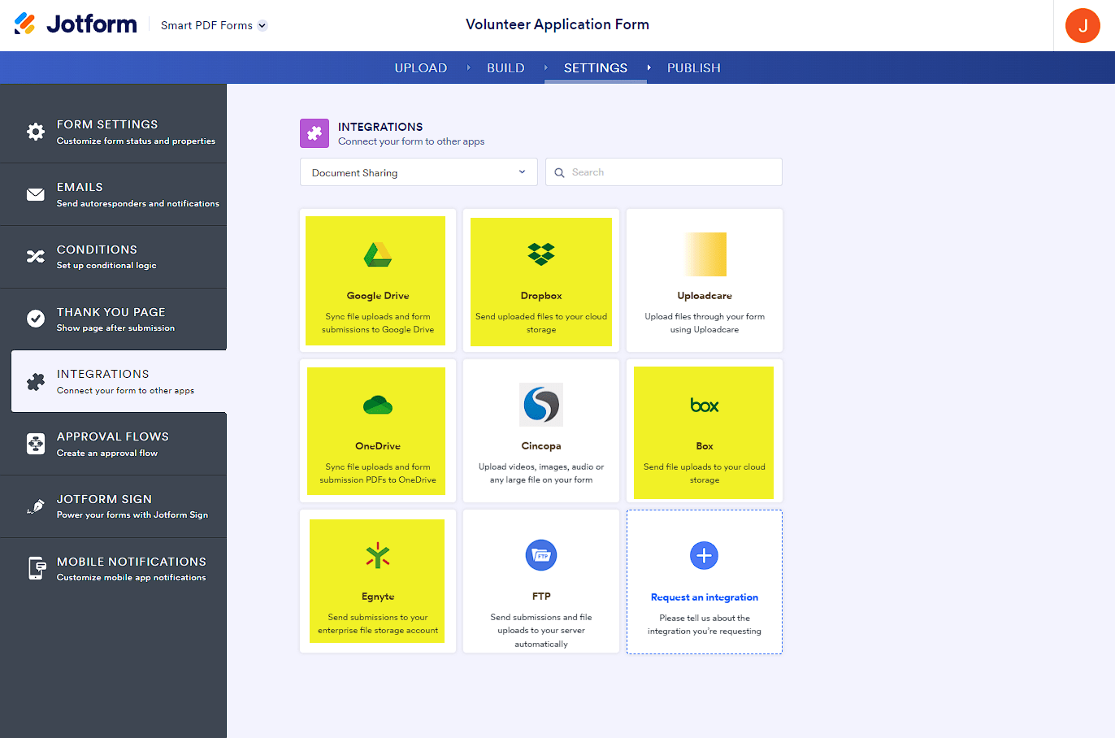
Task: Click 'Sync file uploads and form submission PDFs to OneDrive'
Action: click(x=378, y=474)
